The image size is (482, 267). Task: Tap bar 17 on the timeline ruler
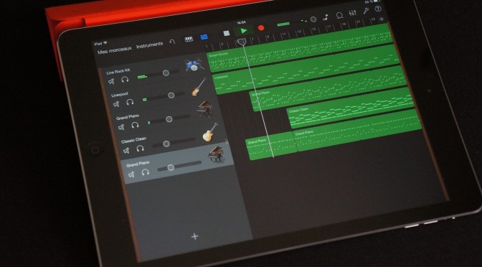coord(329,27)
